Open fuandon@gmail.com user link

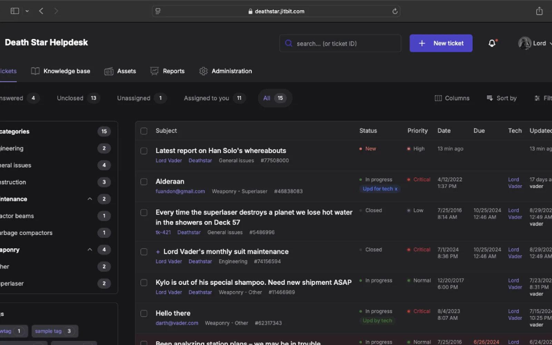coord(180,191)
